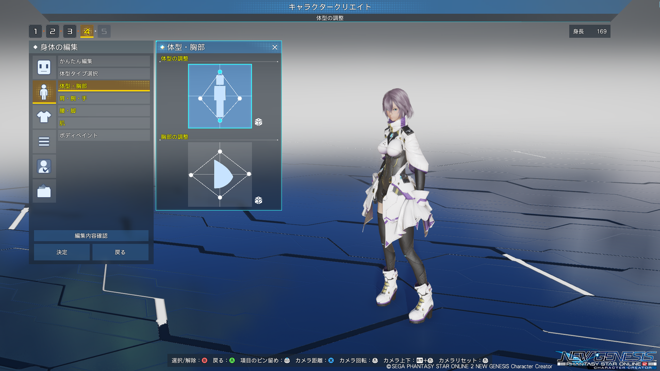This screenshot has width=660, height=371.
Task: Go to creation step 5
Action: click(104, 31)
